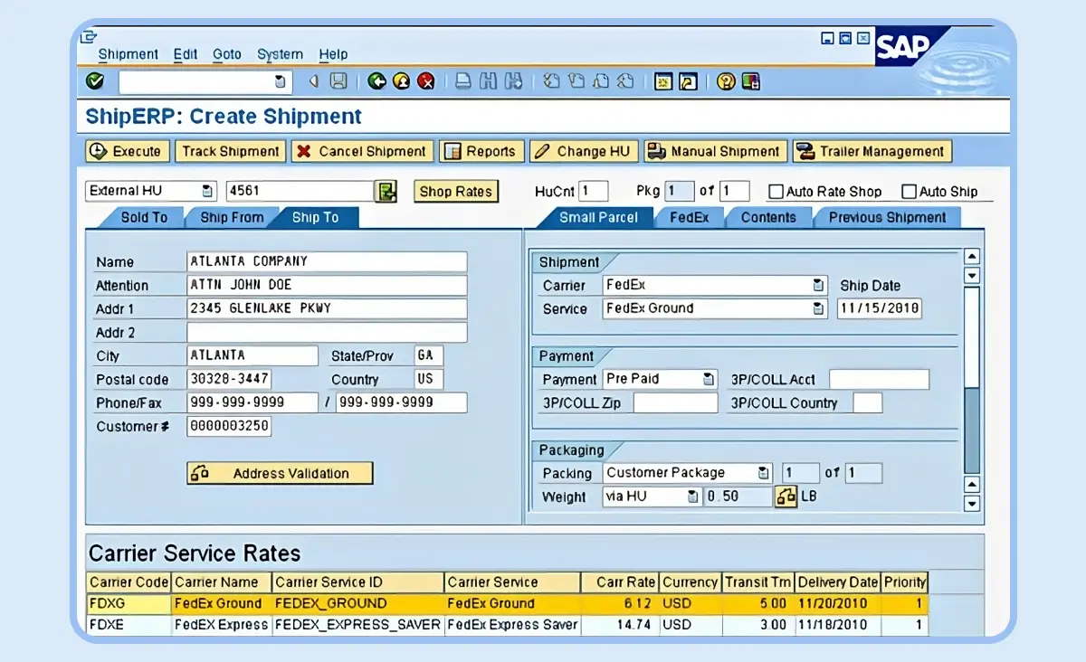Click the 3P/COLL Acct input field
Image resolution: width=1086 pixels, height=662 pixels.
[x=880, y=379]
